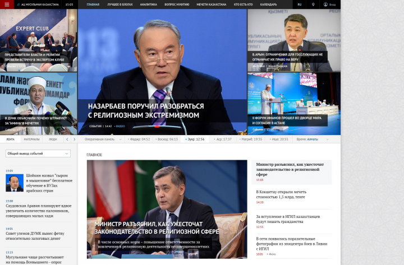Open Мусульмане чаще рассчитывают feed article
Screen dimensions: 404x265
click(35, 259)
